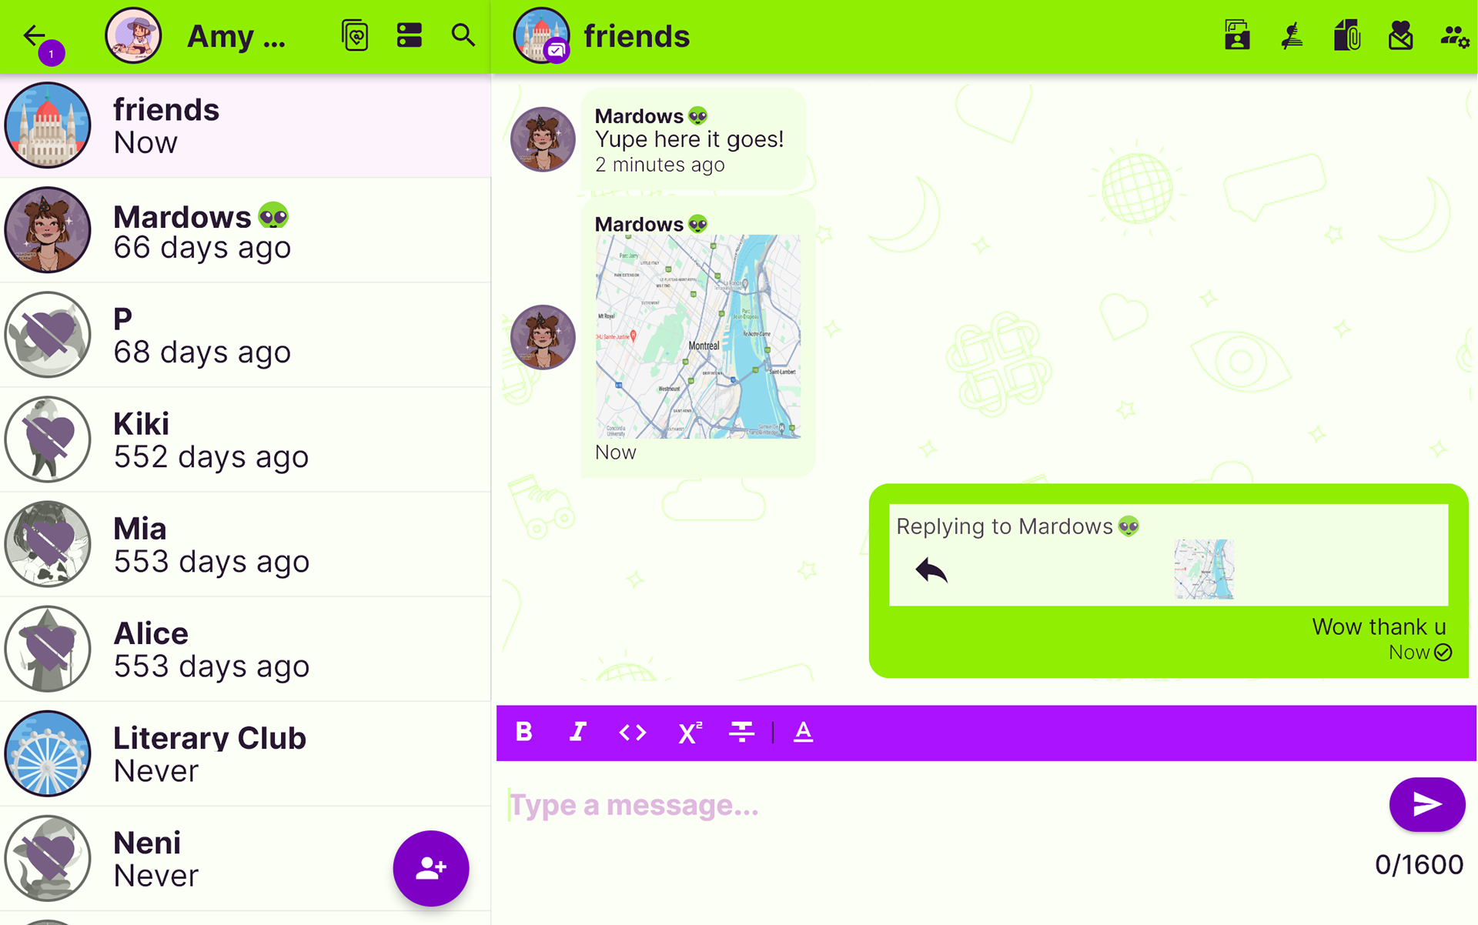Toggle superscript formatting

[689, 732]
